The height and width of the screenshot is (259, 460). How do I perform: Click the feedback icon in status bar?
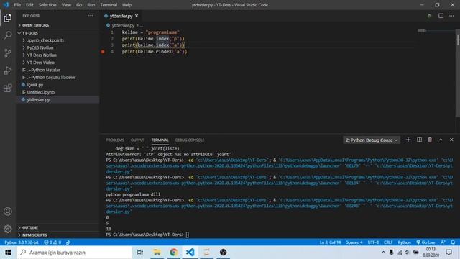(x=443, y=242)
